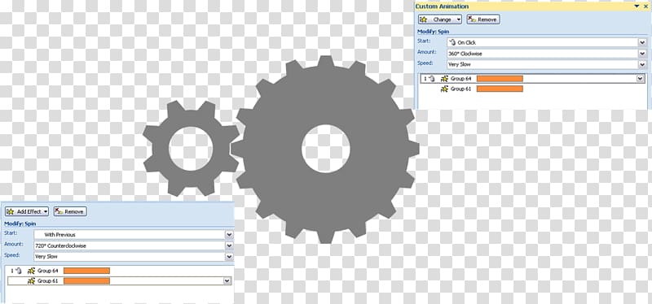Click mouse icon beside highlighted Group 64 entry
This screenshot has height=304, width=652.
pyautogui.click(x=432, y=78)
